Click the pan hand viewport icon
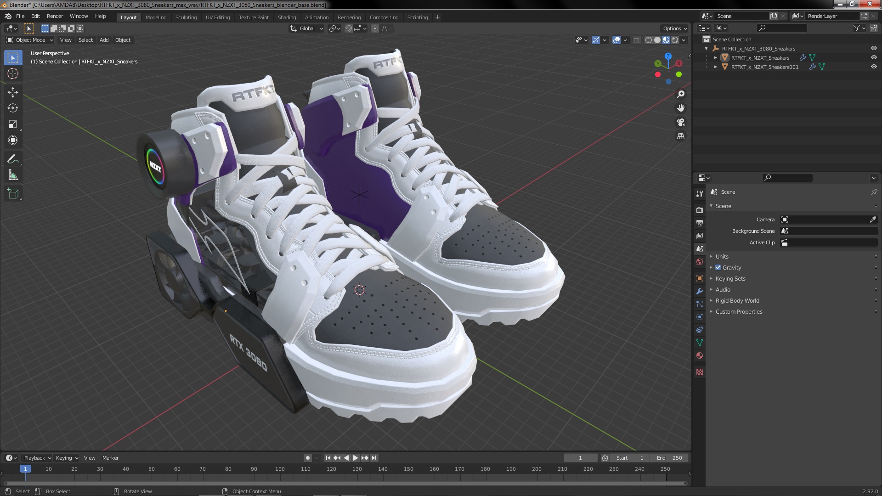 click(681, 108)
